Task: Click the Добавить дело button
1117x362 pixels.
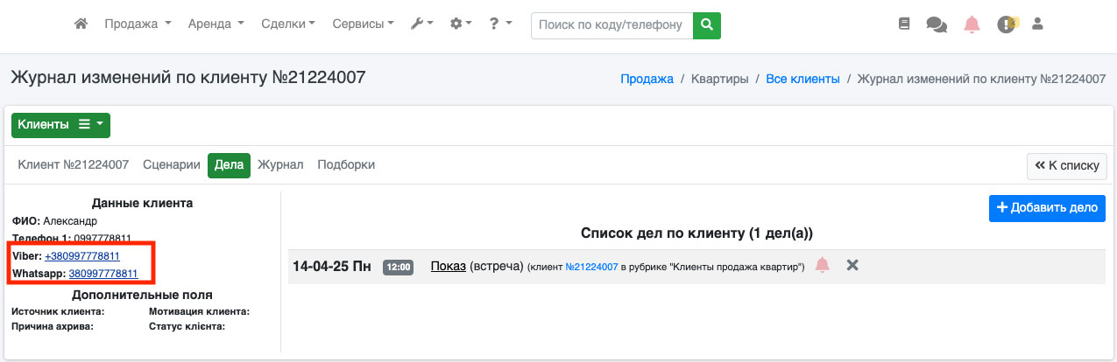Action: coord(1047,208)
